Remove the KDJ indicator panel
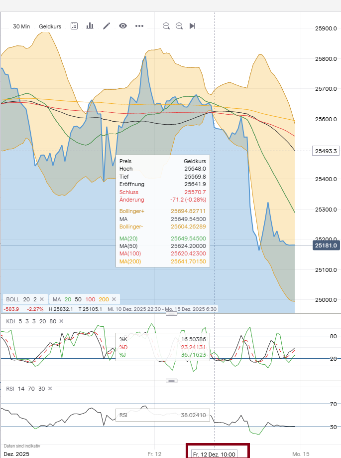 (x=61, y=321)
